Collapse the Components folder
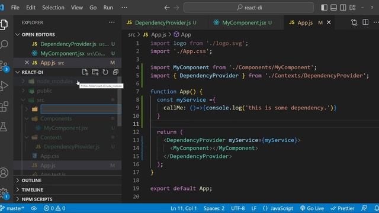The width and height of the screenshot is (379, 213). pos(56,118)
